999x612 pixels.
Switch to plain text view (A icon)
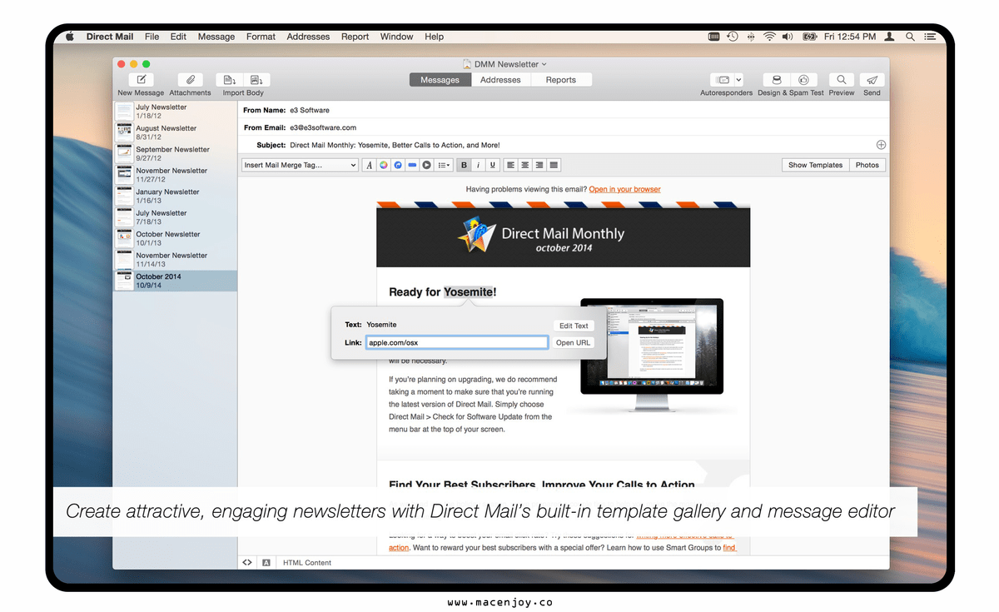point(266,563)
